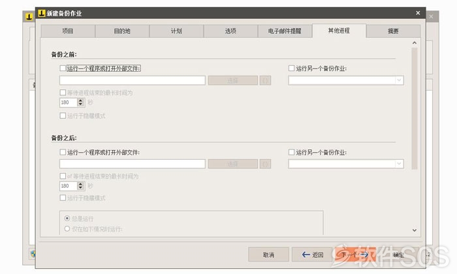Click the yellow app icon of the background window

pos(29,17)
